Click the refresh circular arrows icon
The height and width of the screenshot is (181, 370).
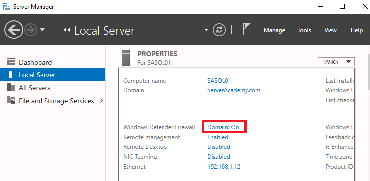[x=219, y=30]
